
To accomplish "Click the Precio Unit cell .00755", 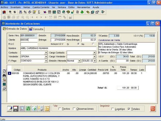I will [106, 73].
